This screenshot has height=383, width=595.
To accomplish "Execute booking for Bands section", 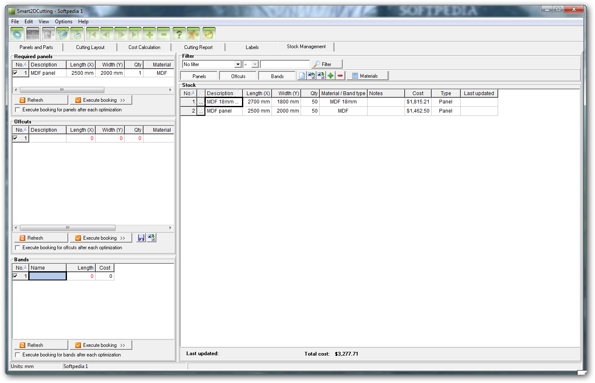I will (x=101, y=345).
